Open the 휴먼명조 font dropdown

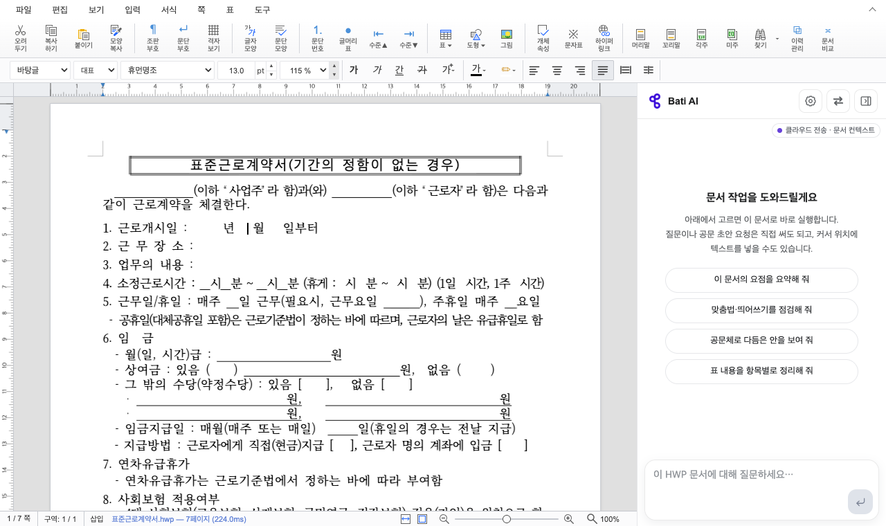[x=168, y=70]
